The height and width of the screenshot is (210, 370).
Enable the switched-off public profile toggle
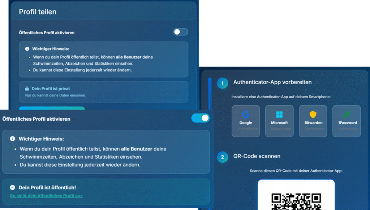(x=180, y=32)
